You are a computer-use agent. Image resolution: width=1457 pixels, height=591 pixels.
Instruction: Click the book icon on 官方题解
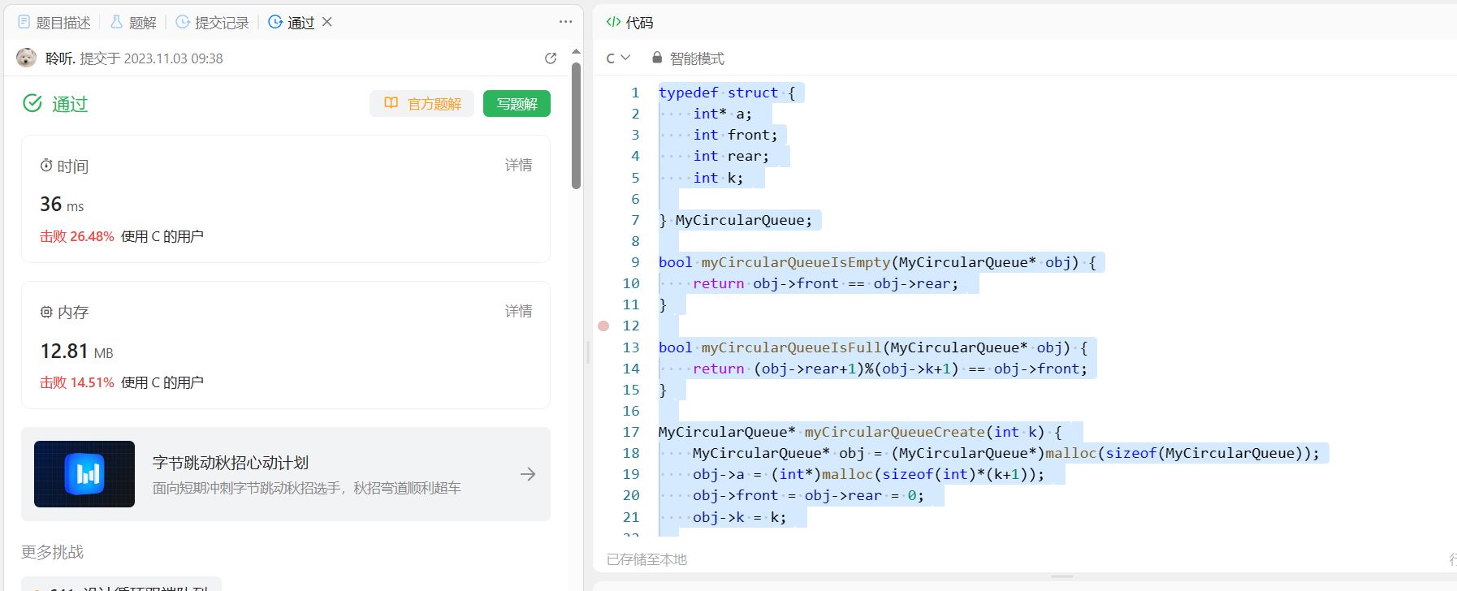coord(391,103)
